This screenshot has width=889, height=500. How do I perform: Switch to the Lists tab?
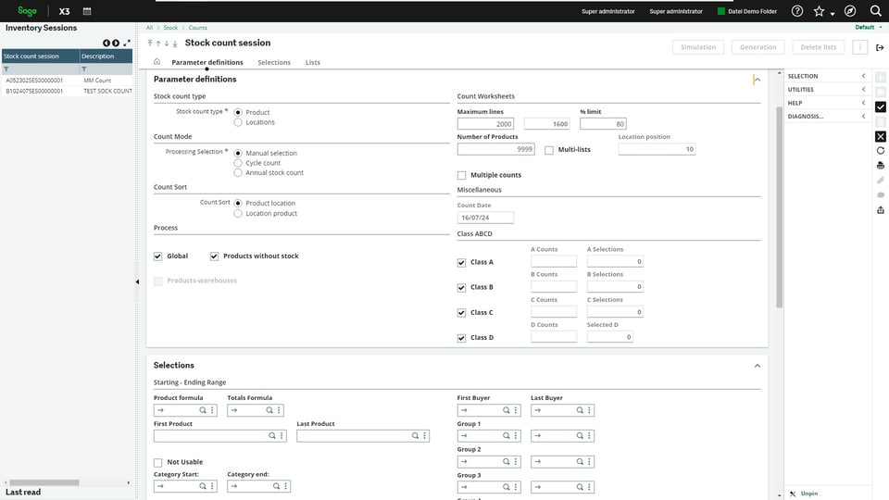click(312, 62)
